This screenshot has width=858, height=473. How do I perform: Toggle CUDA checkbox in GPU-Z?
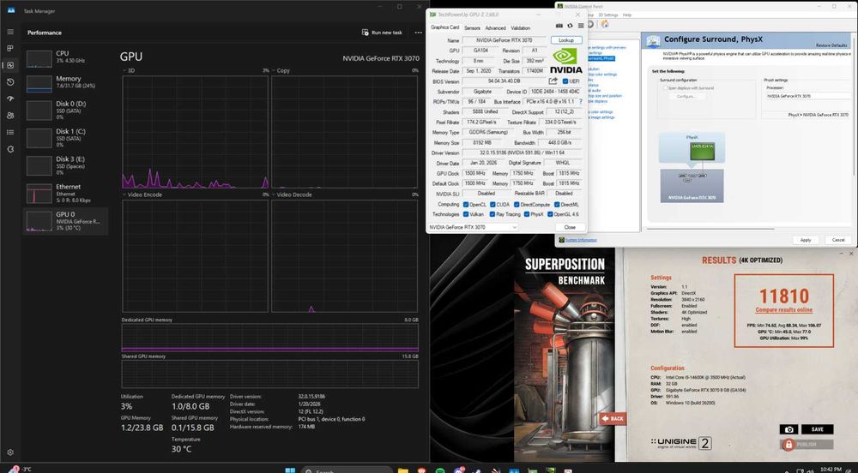coord(492,204)
